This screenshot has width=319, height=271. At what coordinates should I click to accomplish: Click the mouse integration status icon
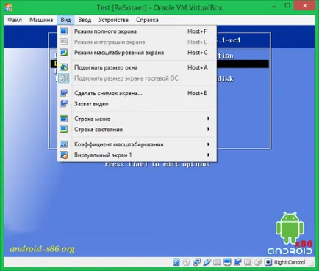pyautogui.click(x=258, y=262)
